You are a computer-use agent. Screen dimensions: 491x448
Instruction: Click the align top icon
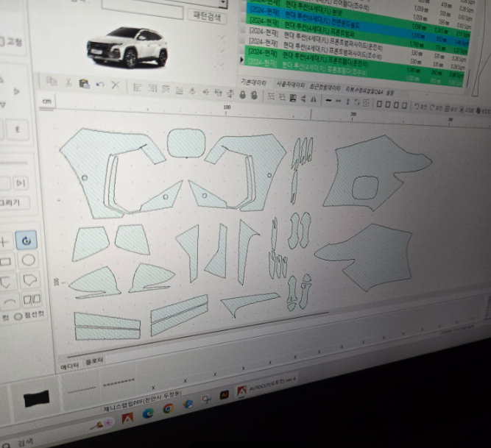coord(166,90)
